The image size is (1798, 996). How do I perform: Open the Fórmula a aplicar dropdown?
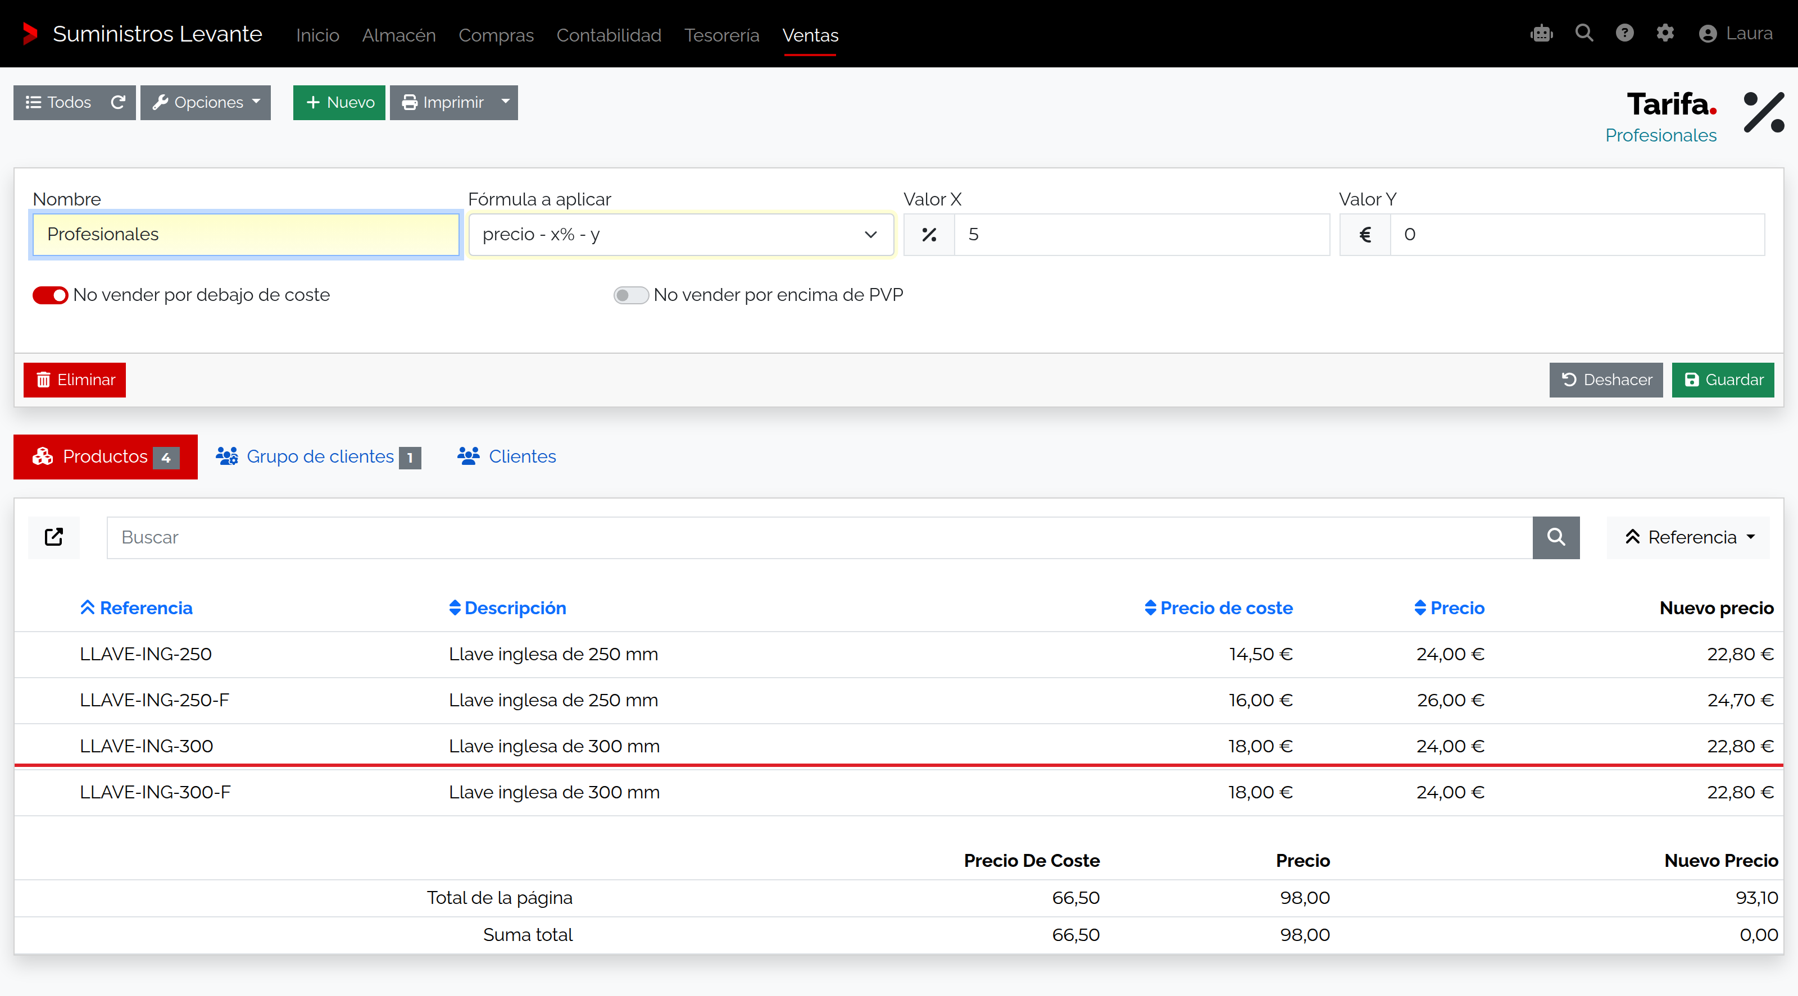[680, 235]
